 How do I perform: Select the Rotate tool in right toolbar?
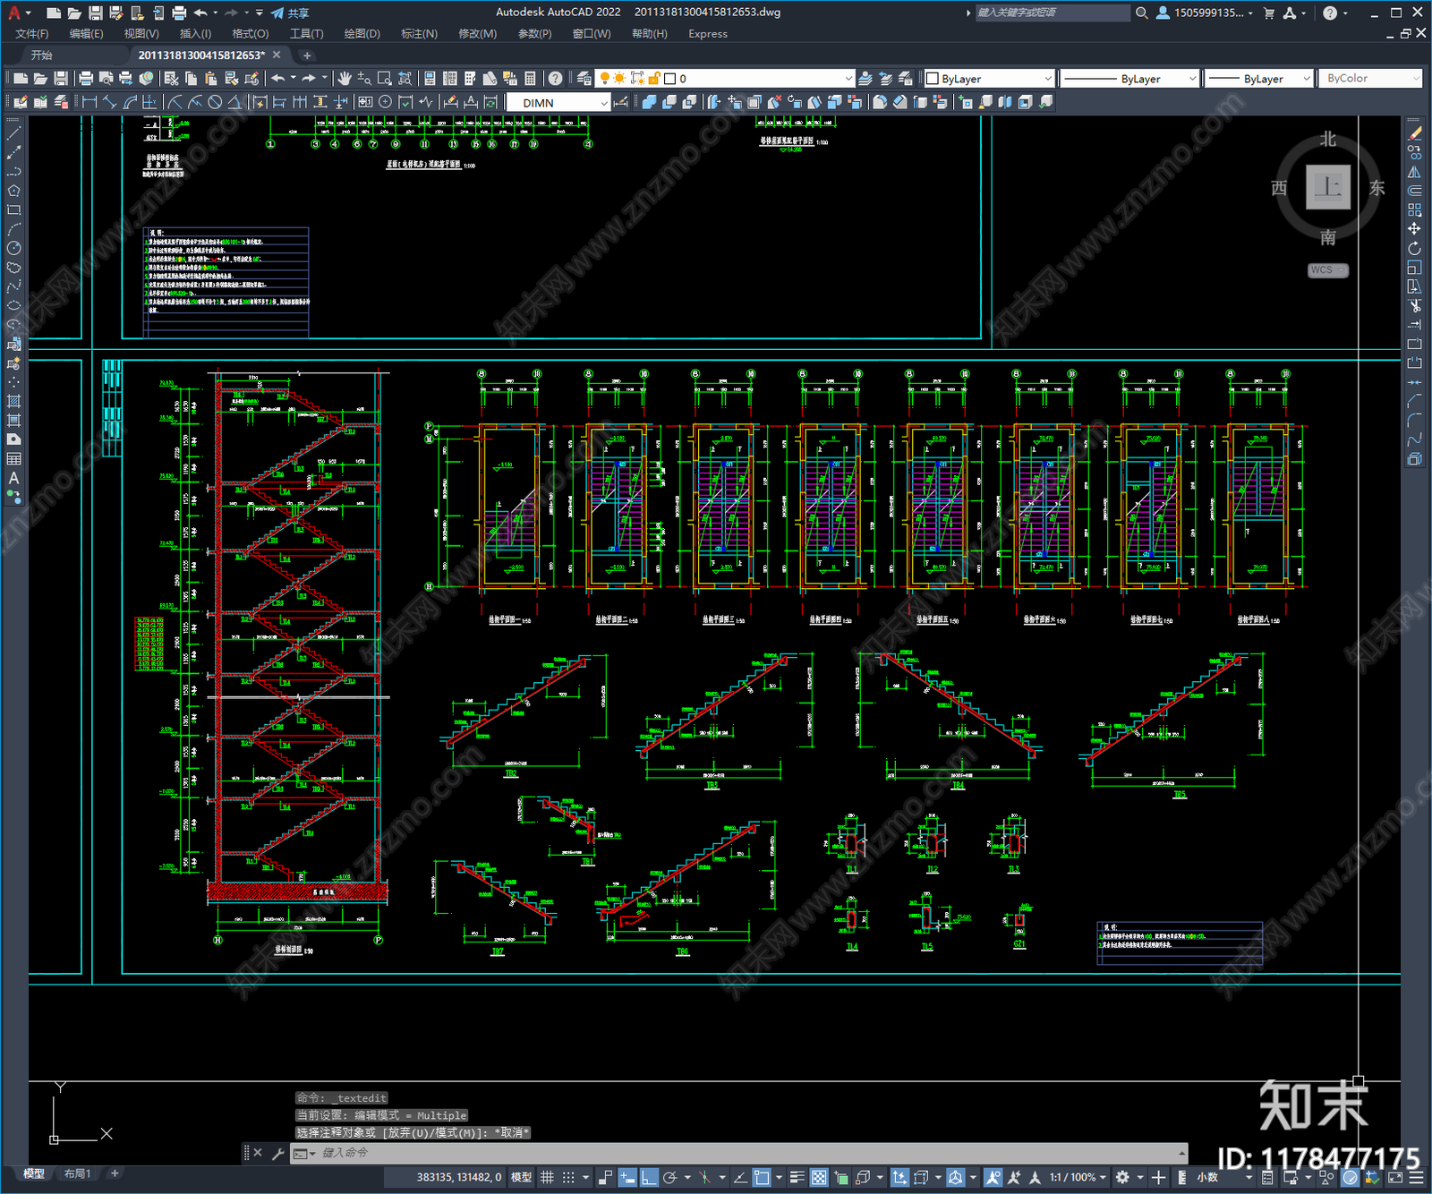[x=1414, y=248]
